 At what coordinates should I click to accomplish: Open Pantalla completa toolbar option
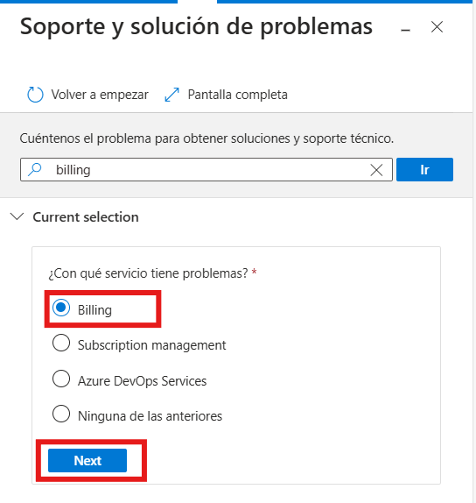pos(237,95)
